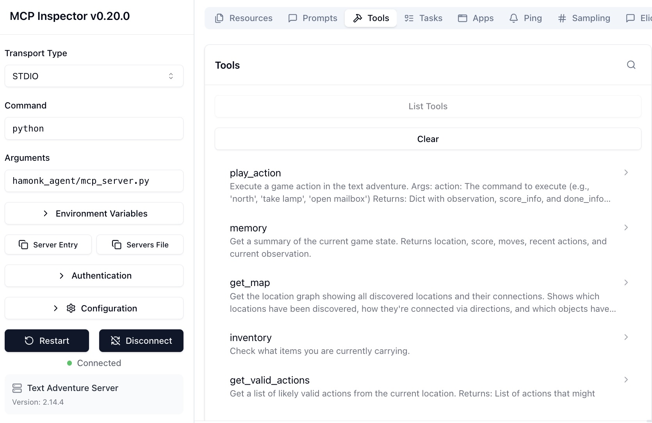Click the calendar icon next to Apps

(x=462, y=18)
